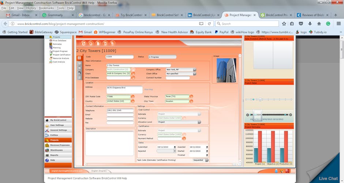Open a new tab with plus button
Image resolution: width=344 pixels, height=183 pixels.
(336, 15)
